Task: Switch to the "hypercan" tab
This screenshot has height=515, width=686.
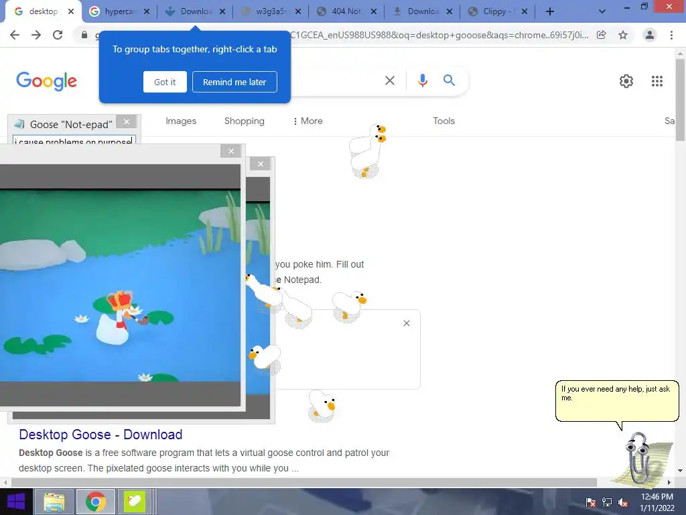Action: tap(119, 11)
